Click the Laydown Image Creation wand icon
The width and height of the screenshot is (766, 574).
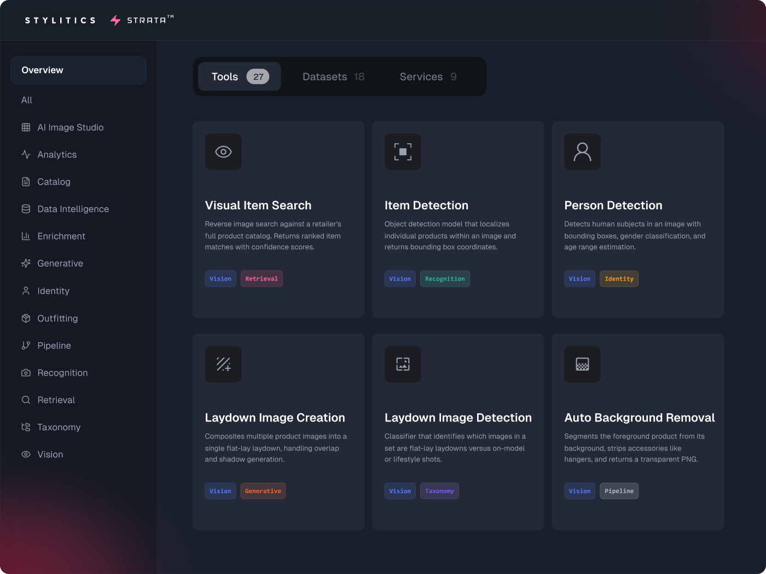(223, 364)
